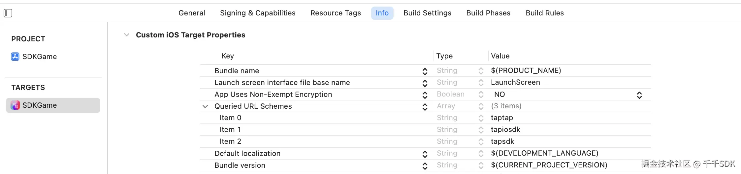Click the SDKGame target app icon
This screenshot has width=741, height=174.
[x=15, y=105]
